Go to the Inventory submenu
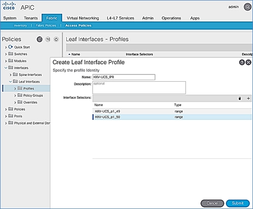253x209 pixels. coord(21,25)
